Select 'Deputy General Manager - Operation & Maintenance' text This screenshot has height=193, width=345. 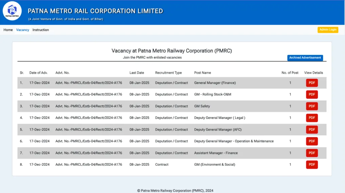coord(234,141)
